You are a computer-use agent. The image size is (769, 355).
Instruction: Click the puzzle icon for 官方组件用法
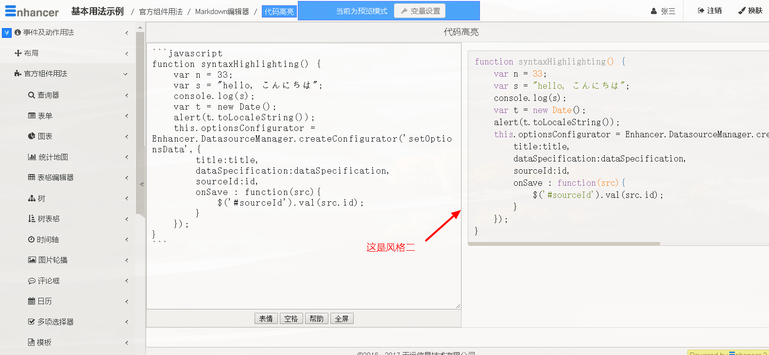tap(18, 74)
